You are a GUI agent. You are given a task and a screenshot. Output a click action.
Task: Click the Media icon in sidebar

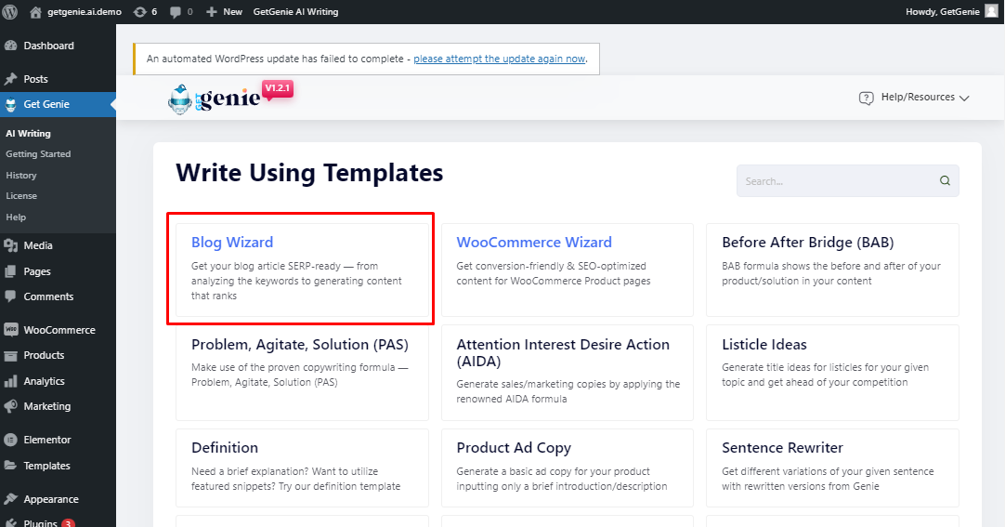10,245
